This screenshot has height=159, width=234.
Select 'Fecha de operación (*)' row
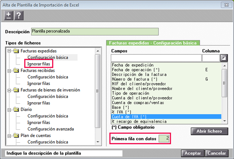[166, 70]
